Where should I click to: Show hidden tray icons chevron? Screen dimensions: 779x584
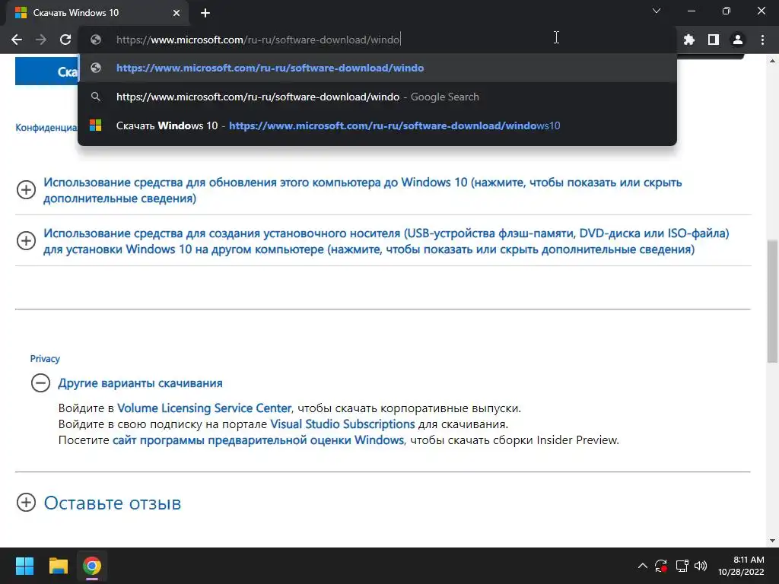642,566
